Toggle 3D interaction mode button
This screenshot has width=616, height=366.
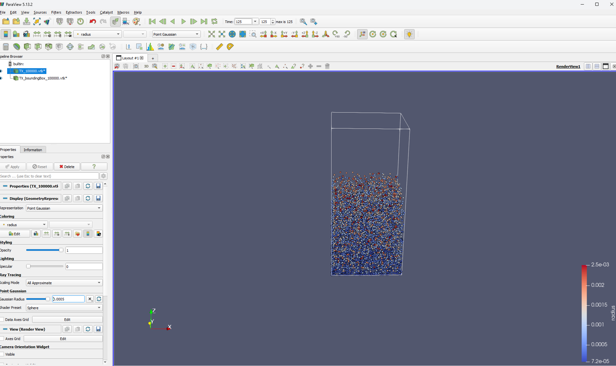pyautogui.click(x=146, y=66)
